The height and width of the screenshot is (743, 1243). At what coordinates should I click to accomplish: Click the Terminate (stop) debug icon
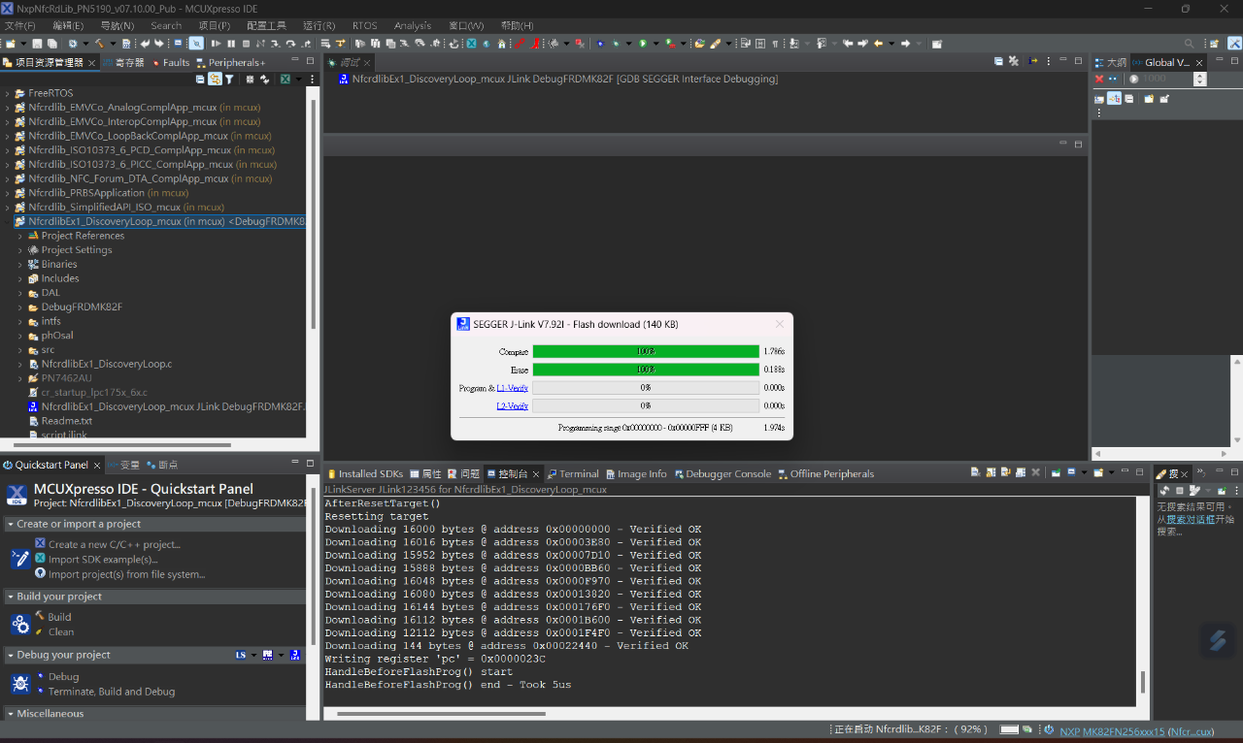[x=246, y=44]
